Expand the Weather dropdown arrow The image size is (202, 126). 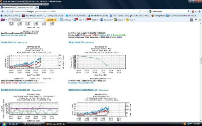click(99, 20)
